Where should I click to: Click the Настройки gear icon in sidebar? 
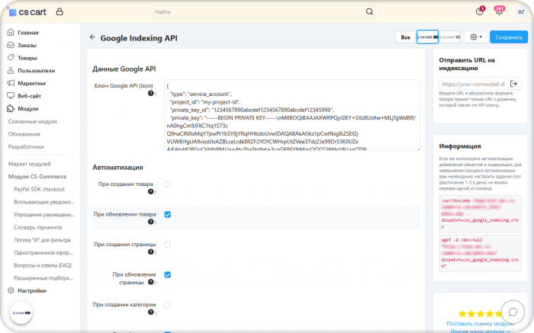click(x=11, y=290)
